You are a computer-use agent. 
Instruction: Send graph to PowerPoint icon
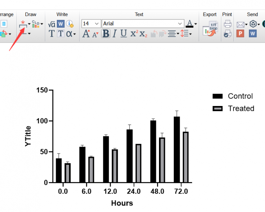pyautogui.click(x=240, y=34)
